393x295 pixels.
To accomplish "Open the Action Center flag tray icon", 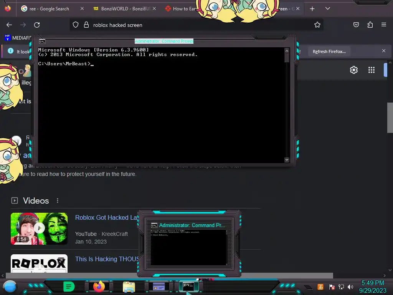I will (332, 287).
